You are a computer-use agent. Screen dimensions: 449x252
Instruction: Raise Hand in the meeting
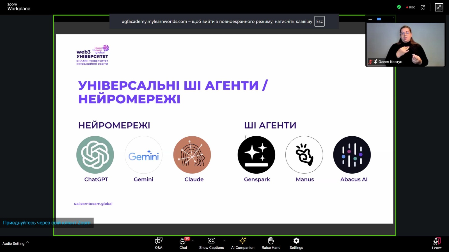(x=271, y=243)
